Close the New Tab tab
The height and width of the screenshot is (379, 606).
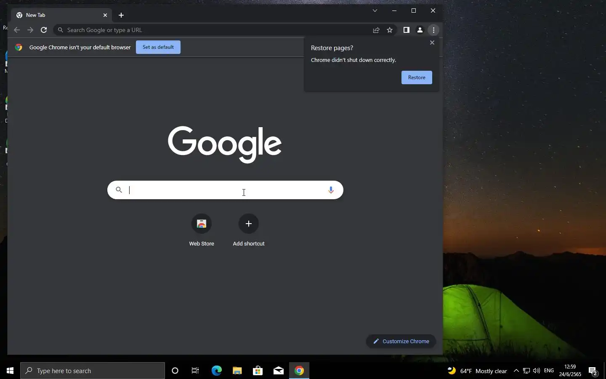105,15
